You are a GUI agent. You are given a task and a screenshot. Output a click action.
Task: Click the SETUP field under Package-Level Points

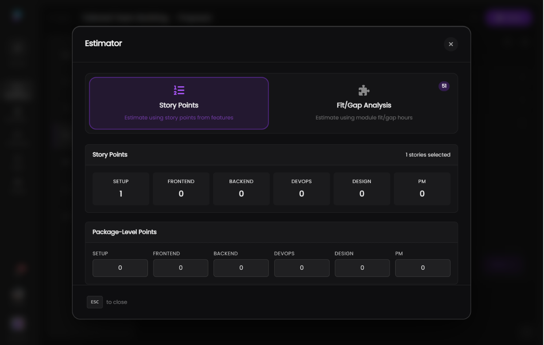[x=120, y=268]
